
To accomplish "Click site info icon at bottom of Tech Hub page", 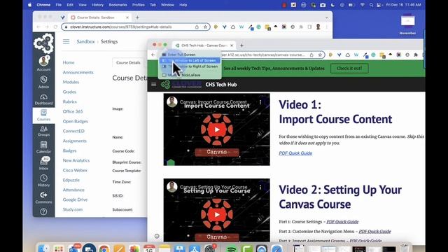I will tap(157, 236).
